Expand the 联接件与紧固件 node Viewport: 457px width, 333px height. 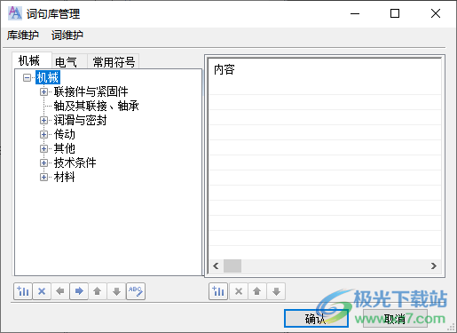pos(43,92)
